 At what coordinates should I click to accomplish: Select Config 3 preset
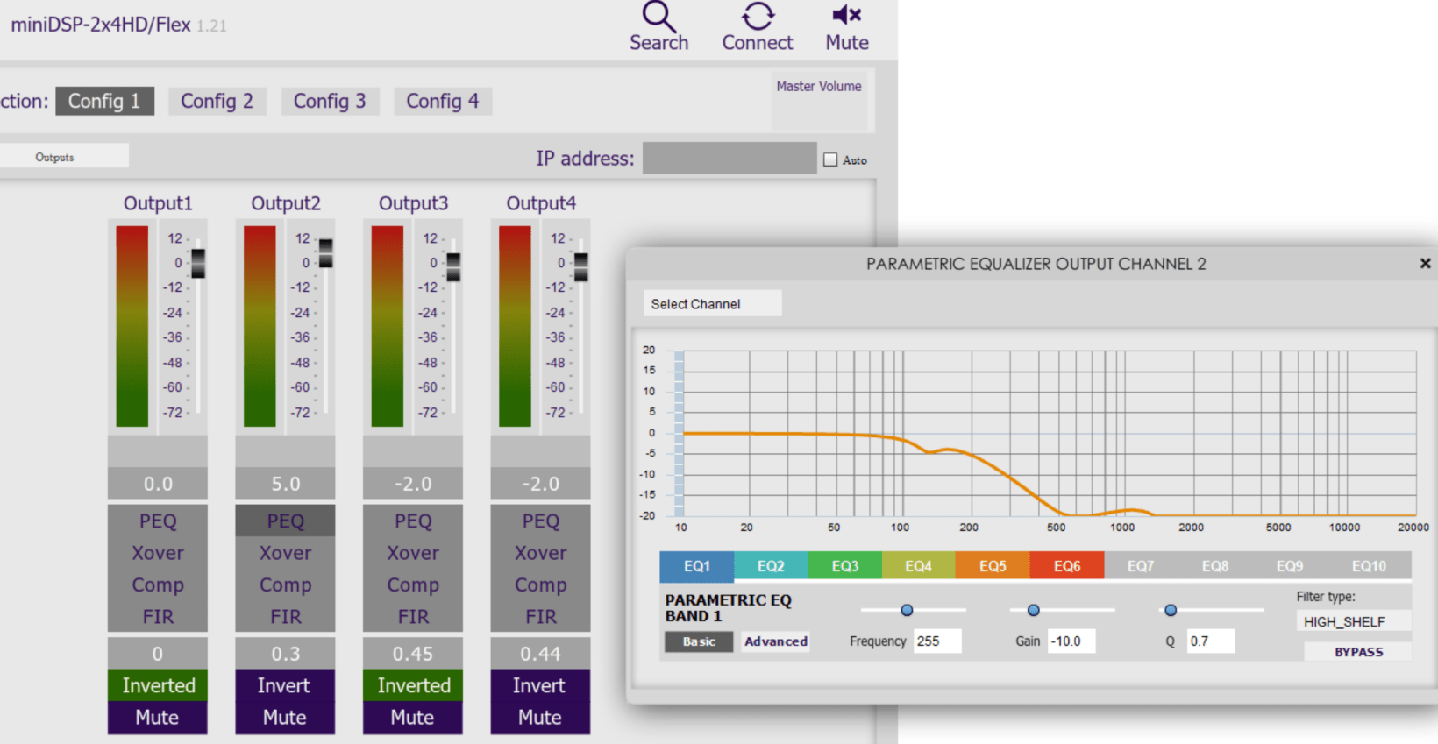pyautogui.click(x=330, y=101)
